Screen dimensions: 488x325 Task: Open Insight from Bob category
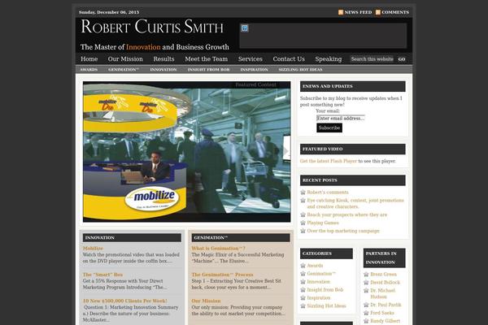coord(325,290)
